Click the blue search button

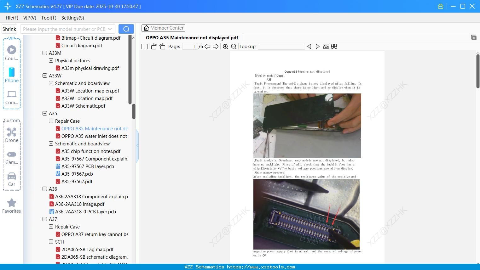[x=126, y=29]
